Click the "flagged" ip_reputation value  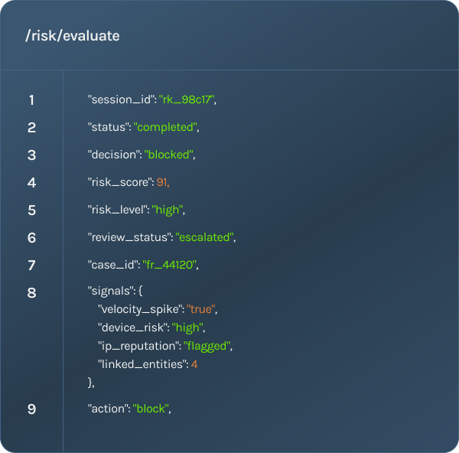click(207, 347)
